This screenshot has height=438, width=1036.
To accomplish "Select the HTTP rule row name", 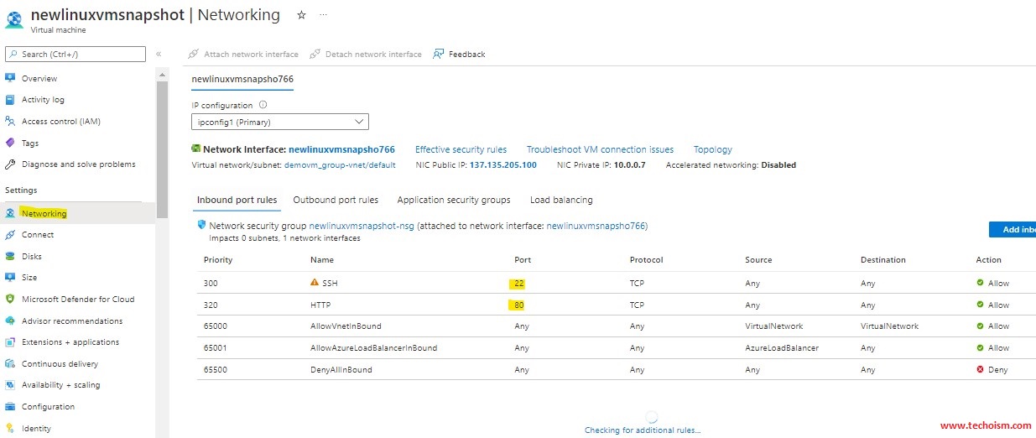I will pos(320,305).
